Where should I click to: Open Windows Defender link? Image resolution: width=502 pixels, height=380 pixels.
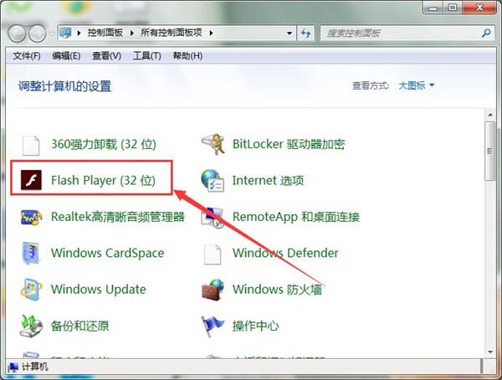[285, 253]
